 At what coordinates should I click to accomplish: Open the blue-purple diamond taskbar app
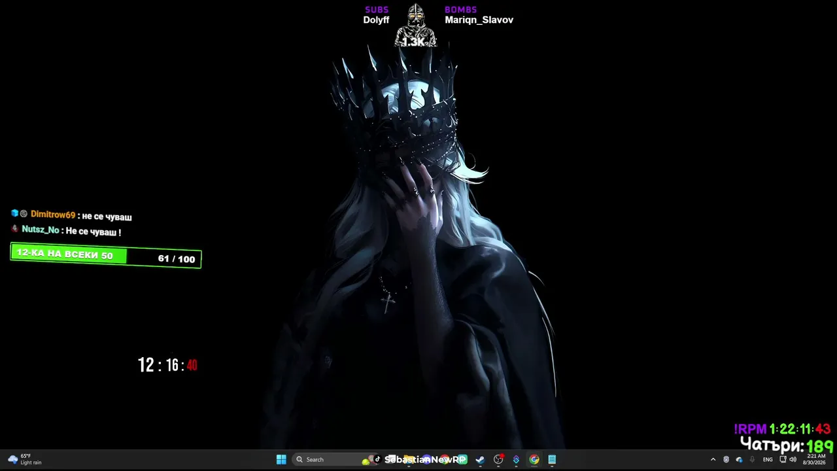[x=516, y=459]
